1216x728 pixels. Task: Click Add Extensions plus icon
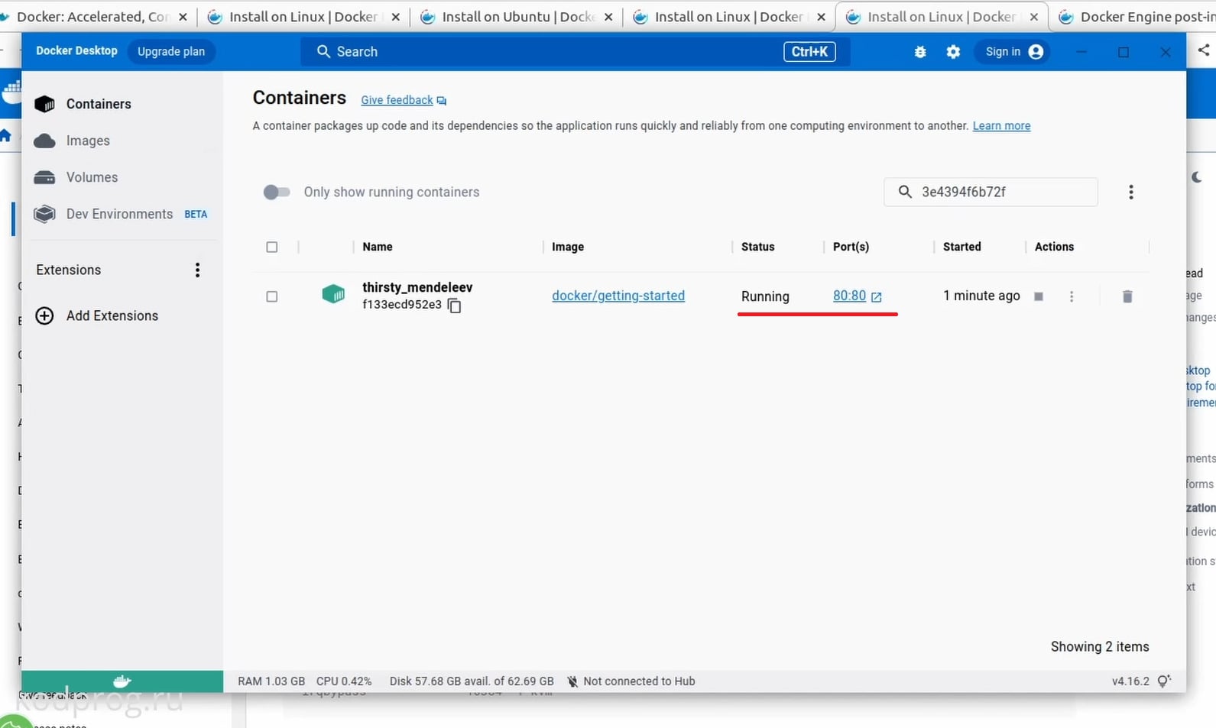pyautogui.click(x=45, y=315)
